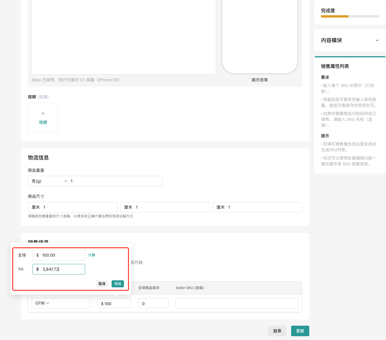
Task: Click the 计算 link beside global price
Action: click(92, 255)
